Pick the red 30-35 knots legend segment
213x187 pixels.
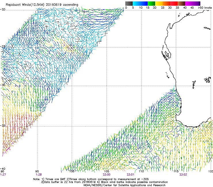pyautogui.click(x=174, y=3)
